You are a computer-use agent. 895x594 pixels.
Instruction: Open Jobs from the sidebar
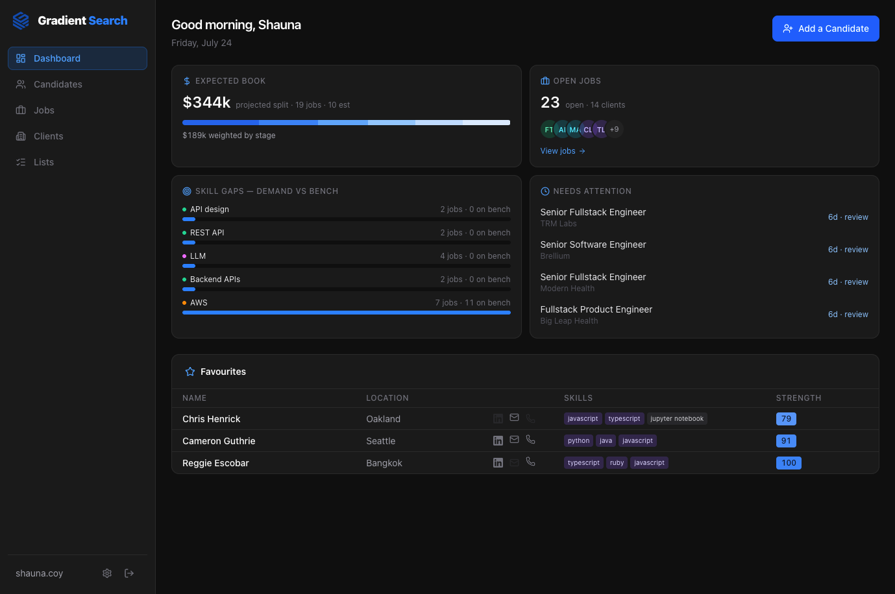pos(77,110)
